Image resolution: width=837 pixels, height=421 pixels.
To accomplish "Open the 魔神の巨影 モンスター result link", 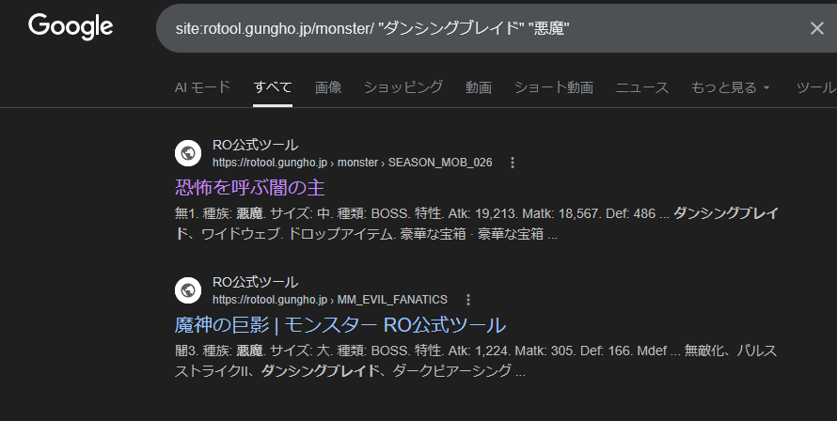I will 340,325.
